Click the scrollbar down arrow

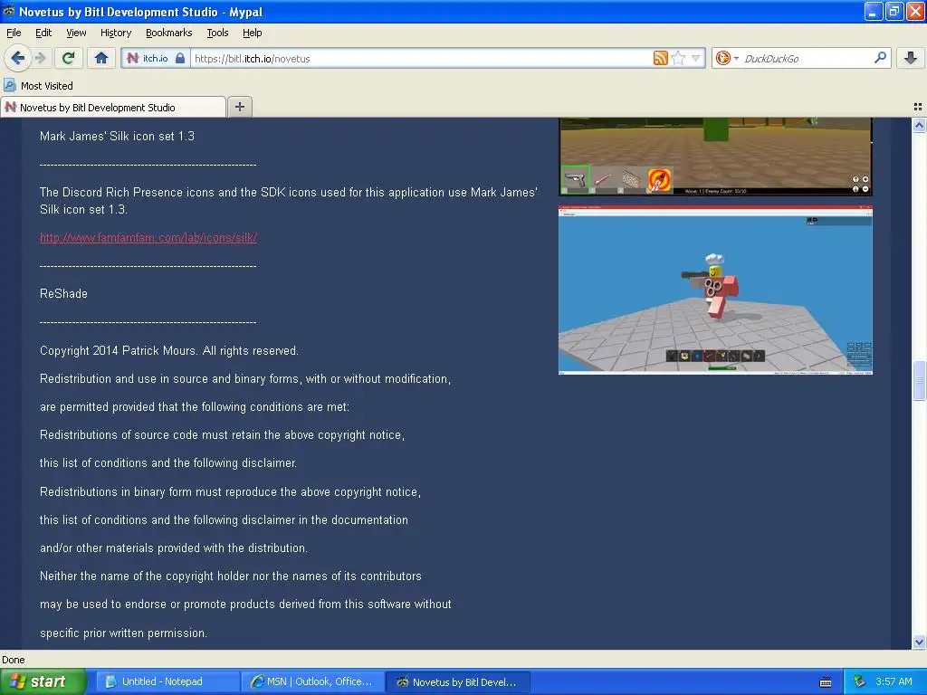(919, 642)
